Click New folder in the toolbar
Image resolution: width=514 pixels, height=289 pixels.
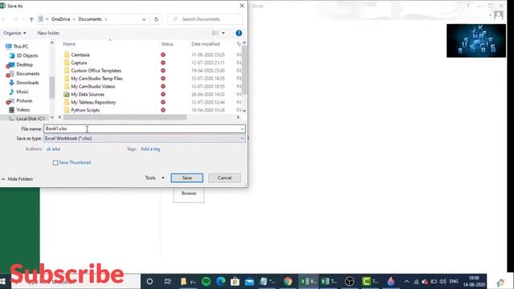click(48, 33)
